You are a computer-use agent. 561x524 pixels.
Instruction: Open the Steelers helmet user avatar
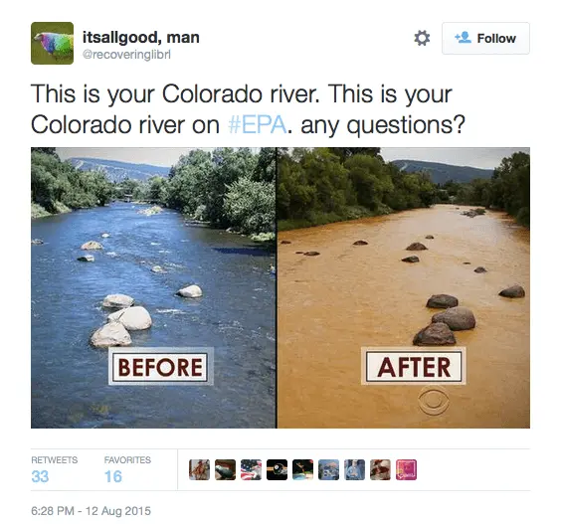277,469
